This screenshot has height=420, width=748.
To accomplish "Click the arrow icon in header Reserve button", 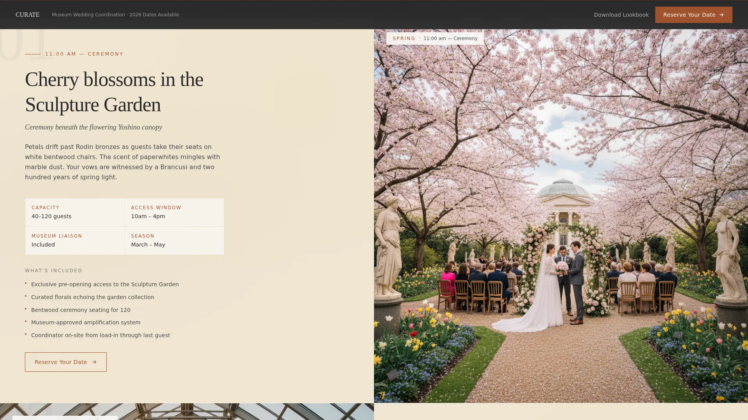I will pos(721,15).
